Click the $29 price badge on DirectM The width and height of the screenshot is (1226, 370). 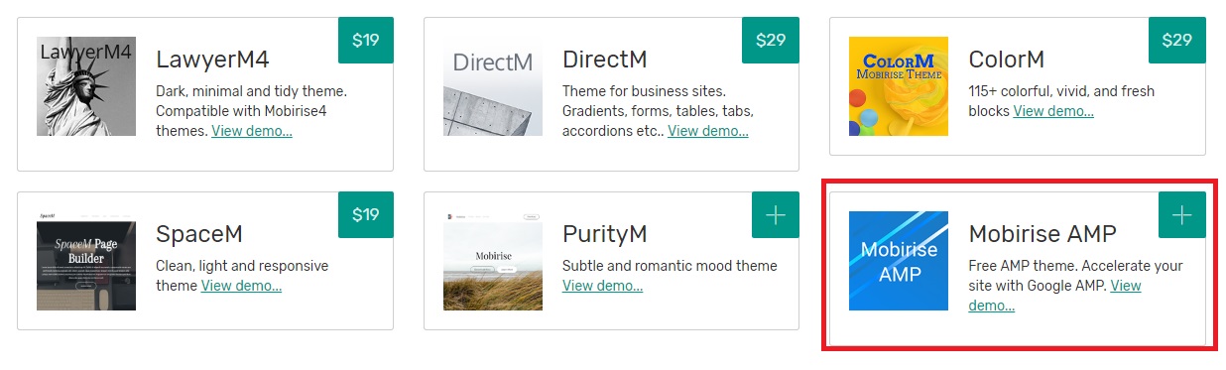pos(771,41)
